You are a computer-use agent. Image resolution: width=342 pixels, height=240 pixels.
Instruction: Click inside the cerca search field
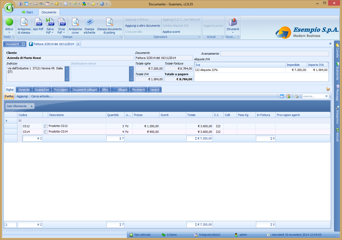[313, 96]
